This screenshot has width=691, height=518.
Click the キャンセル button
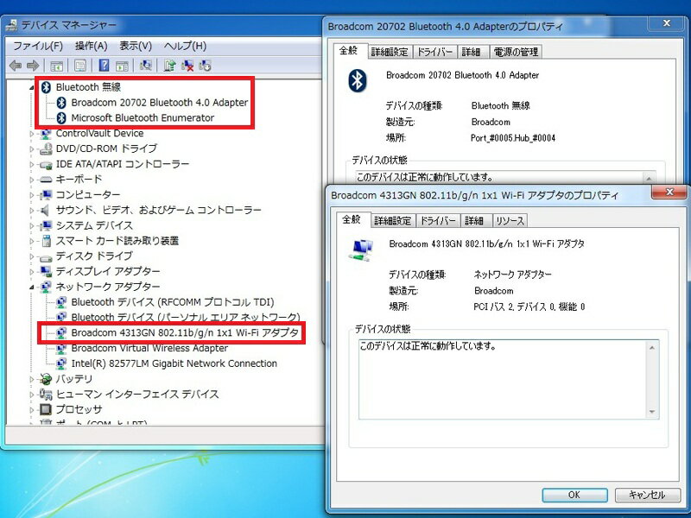[x=646, y=495]
